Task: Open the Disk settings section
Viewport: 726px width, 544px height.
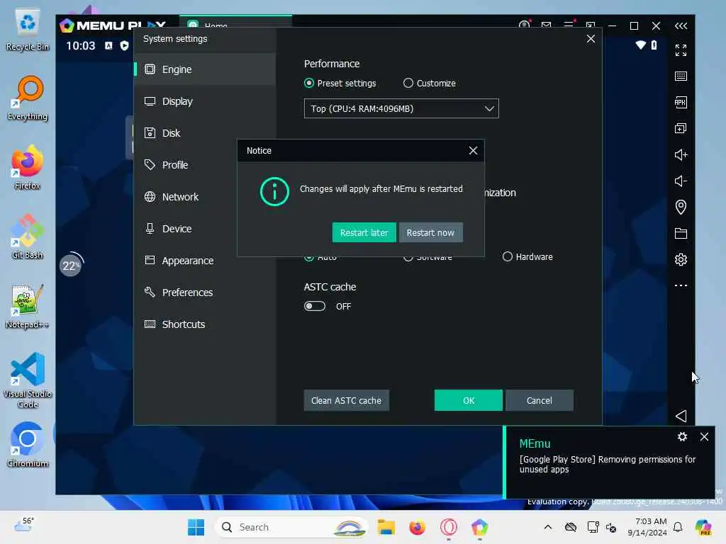Action: (205, 133)
